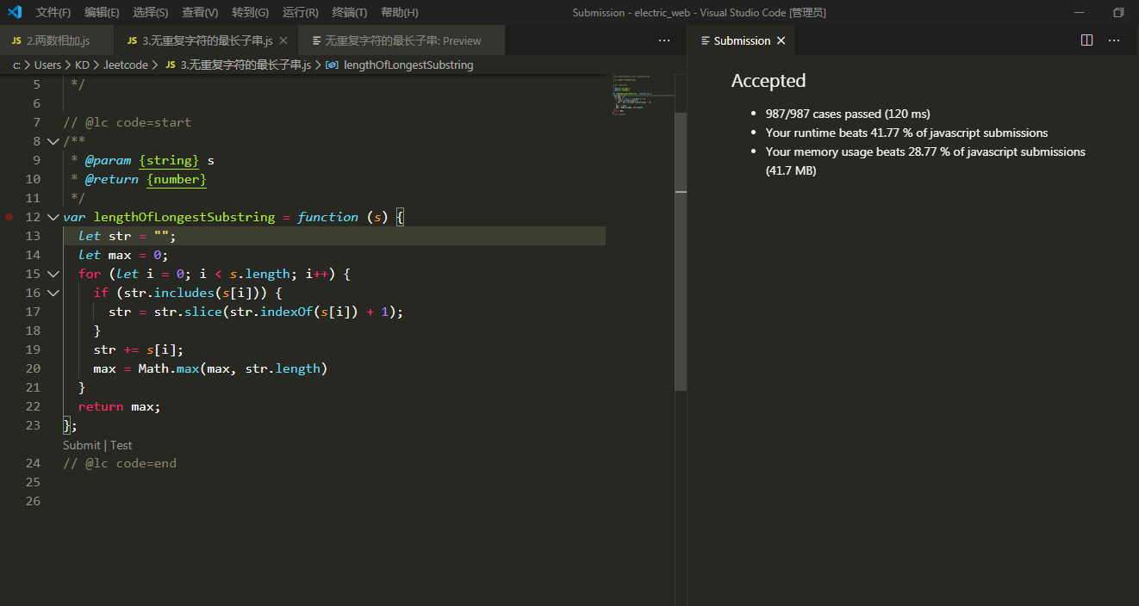1139x606 pixels.
Task: Open the 查看(V) menu
Action: click(200, 13)
